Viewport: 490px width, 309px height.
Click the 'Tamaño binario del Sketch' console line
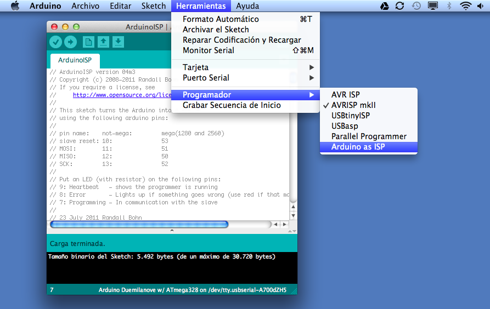click(x=162, y=256)
